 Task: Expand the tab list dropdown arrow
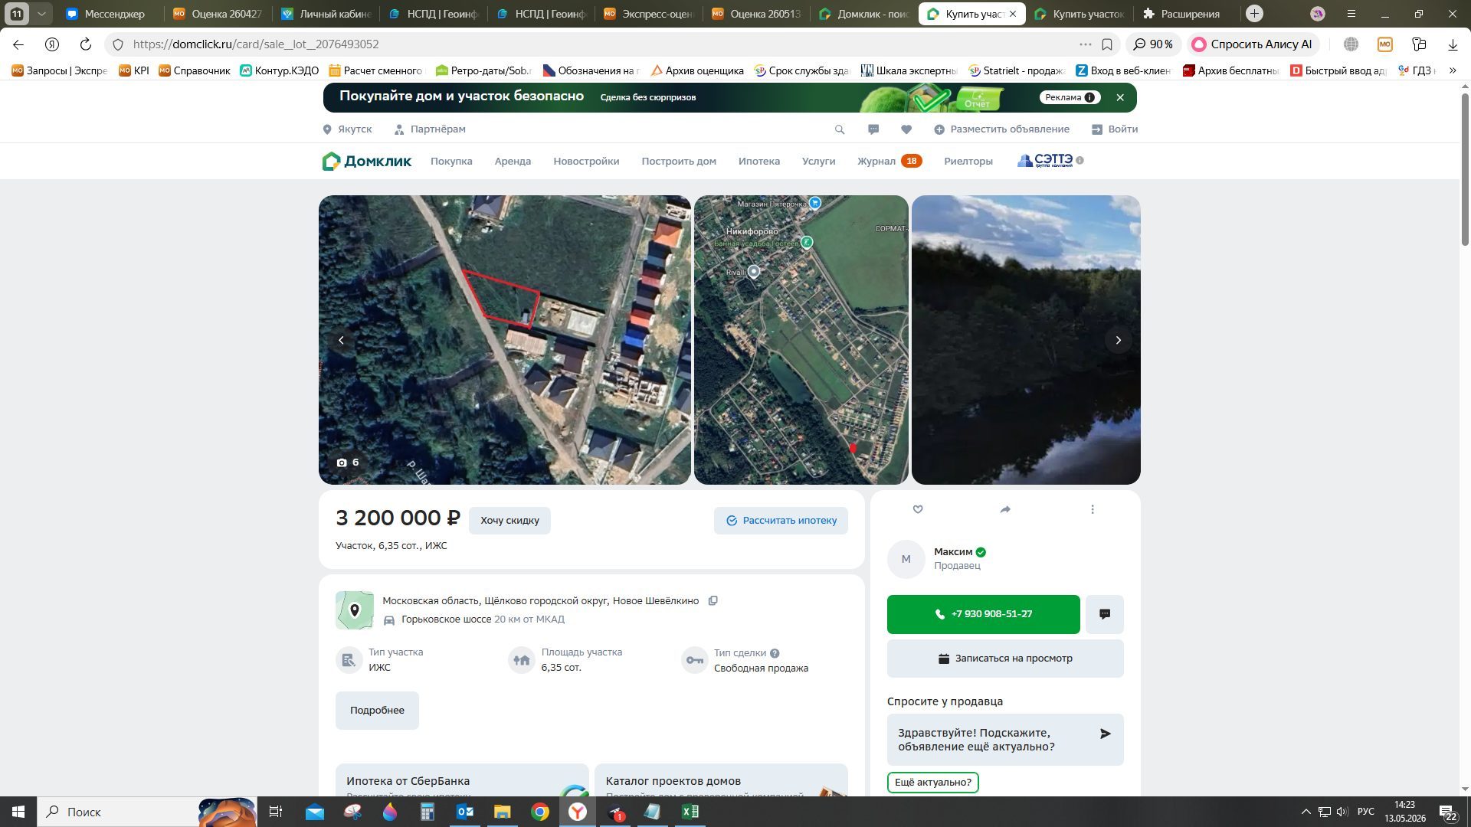pyautogui.click(x=42, y=14)
